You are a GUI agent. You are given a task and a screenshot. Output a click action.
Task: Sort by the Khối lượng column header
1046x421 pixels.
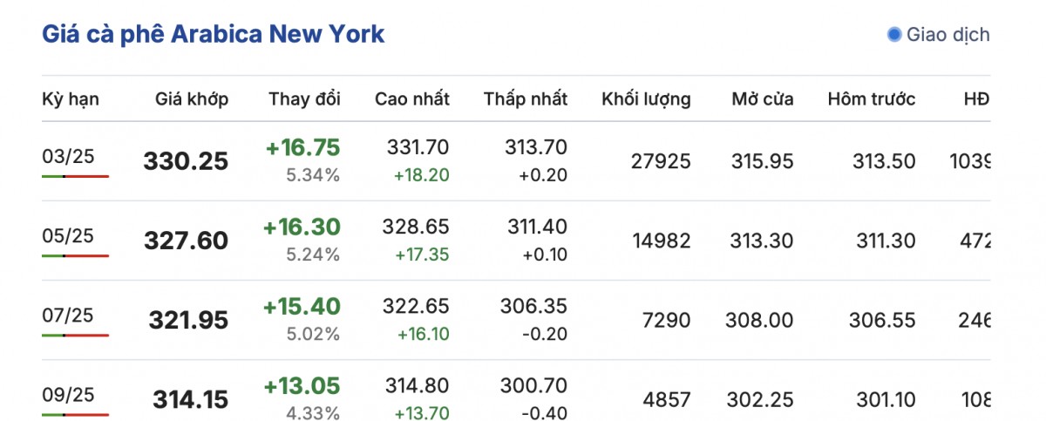646,98
